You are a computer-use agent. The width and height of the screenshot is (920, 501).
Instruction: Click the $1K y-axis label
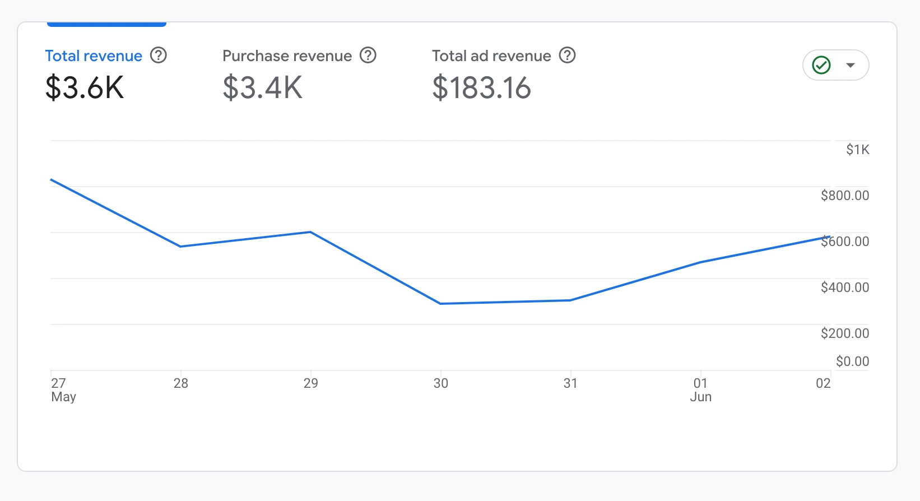857,150
